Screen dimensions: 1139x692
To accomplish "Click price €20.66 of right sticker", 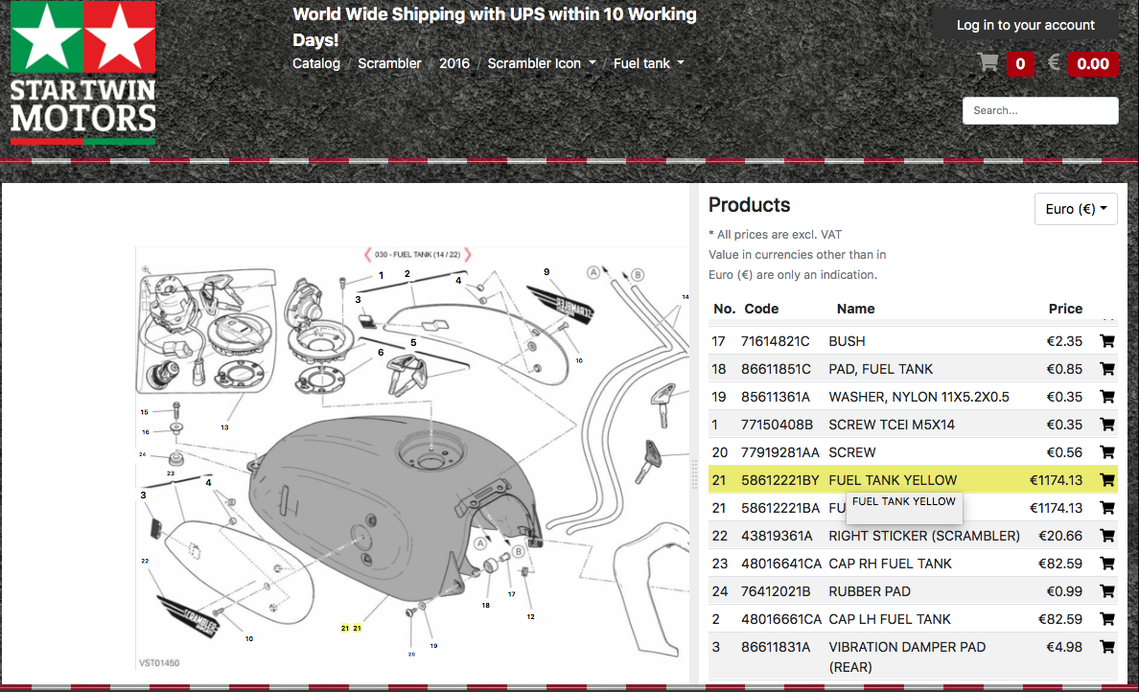I will 1060,536.
